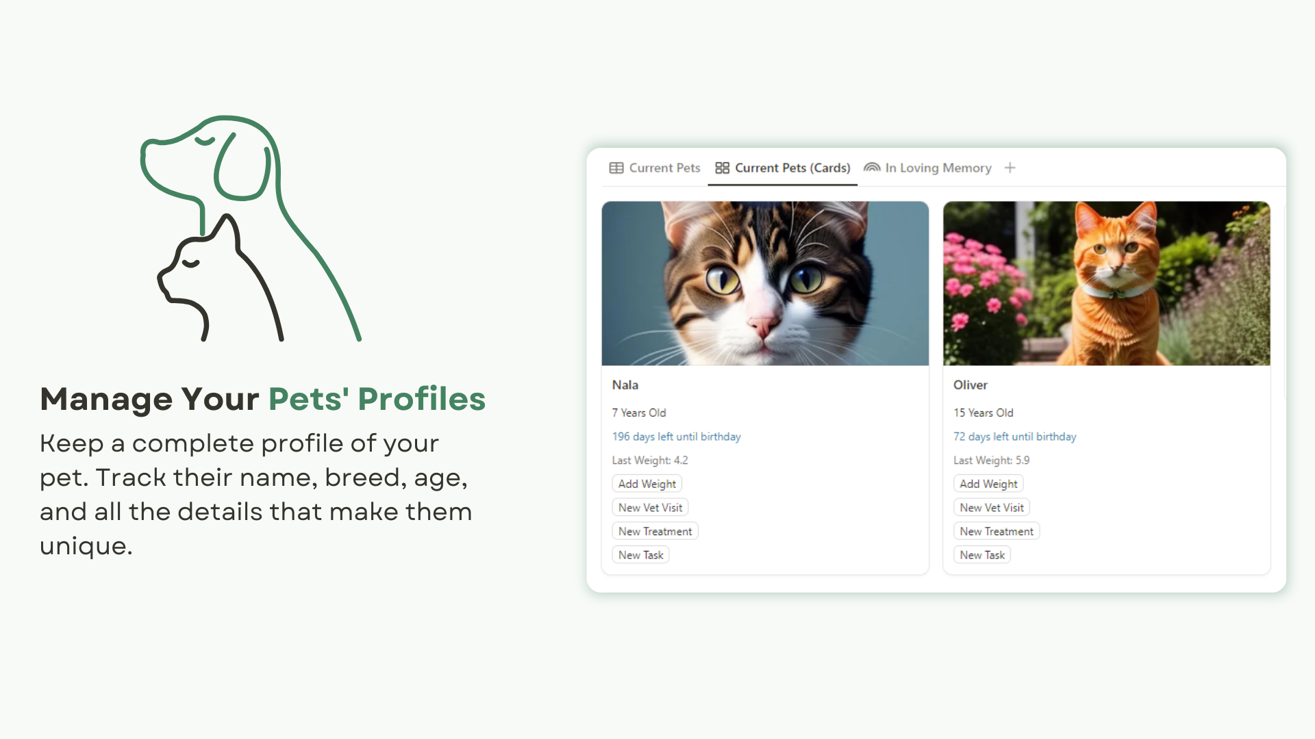Select the Current Pets (Cards) tab
The image size is (1315, 739).
(x=792, y=168)
